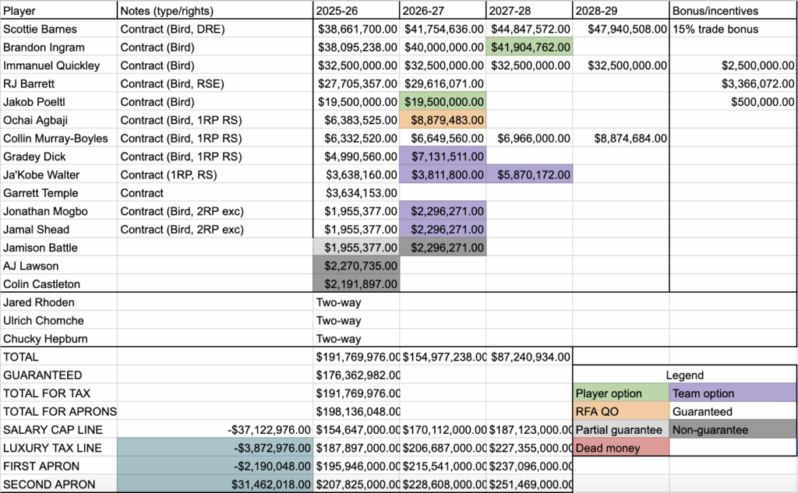
Task: Click Murray-Boyles' $8,874,684.00 cell
Action: [x=621, y=139]
